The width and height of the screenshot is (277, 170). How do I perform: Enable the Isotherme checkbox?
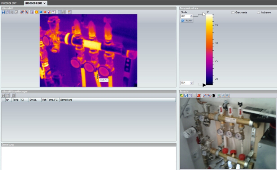point(258,12)
